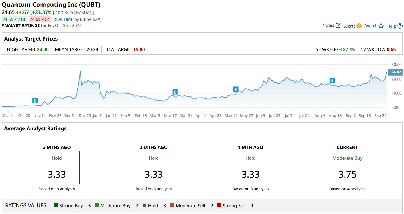Select the 1 MTH AGO rating box

250,167
